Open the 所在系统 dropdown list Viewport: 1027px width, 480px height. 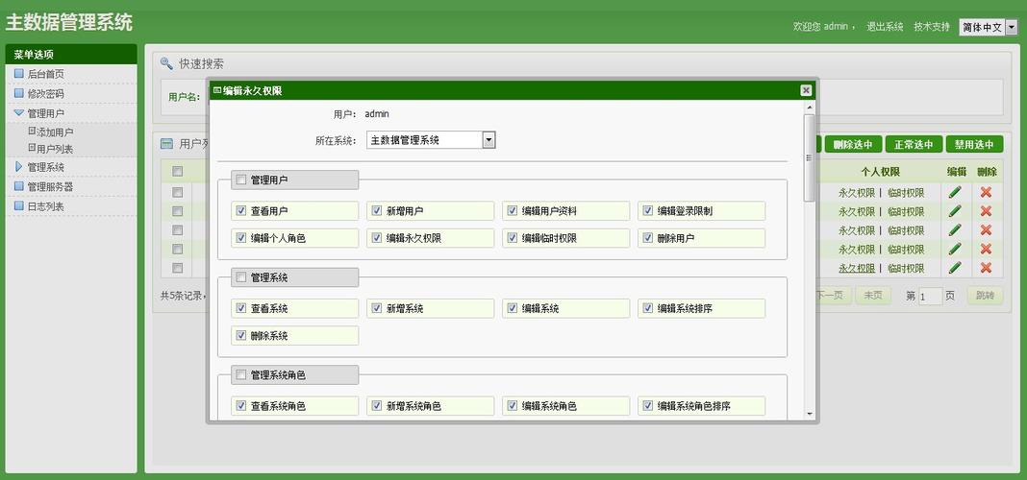click(488, 140)
